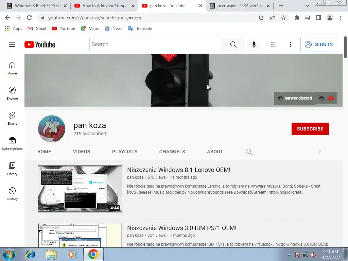Open Chrome three-dot menu
Image resolution: width=348 pixels, height=261 pixels.
point(341,18)
